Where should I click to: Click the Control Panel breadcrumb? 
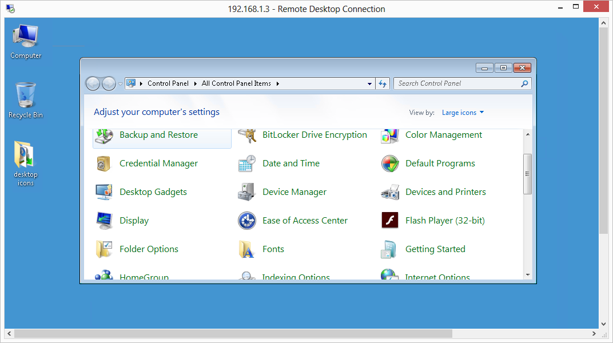coord(168,83)
